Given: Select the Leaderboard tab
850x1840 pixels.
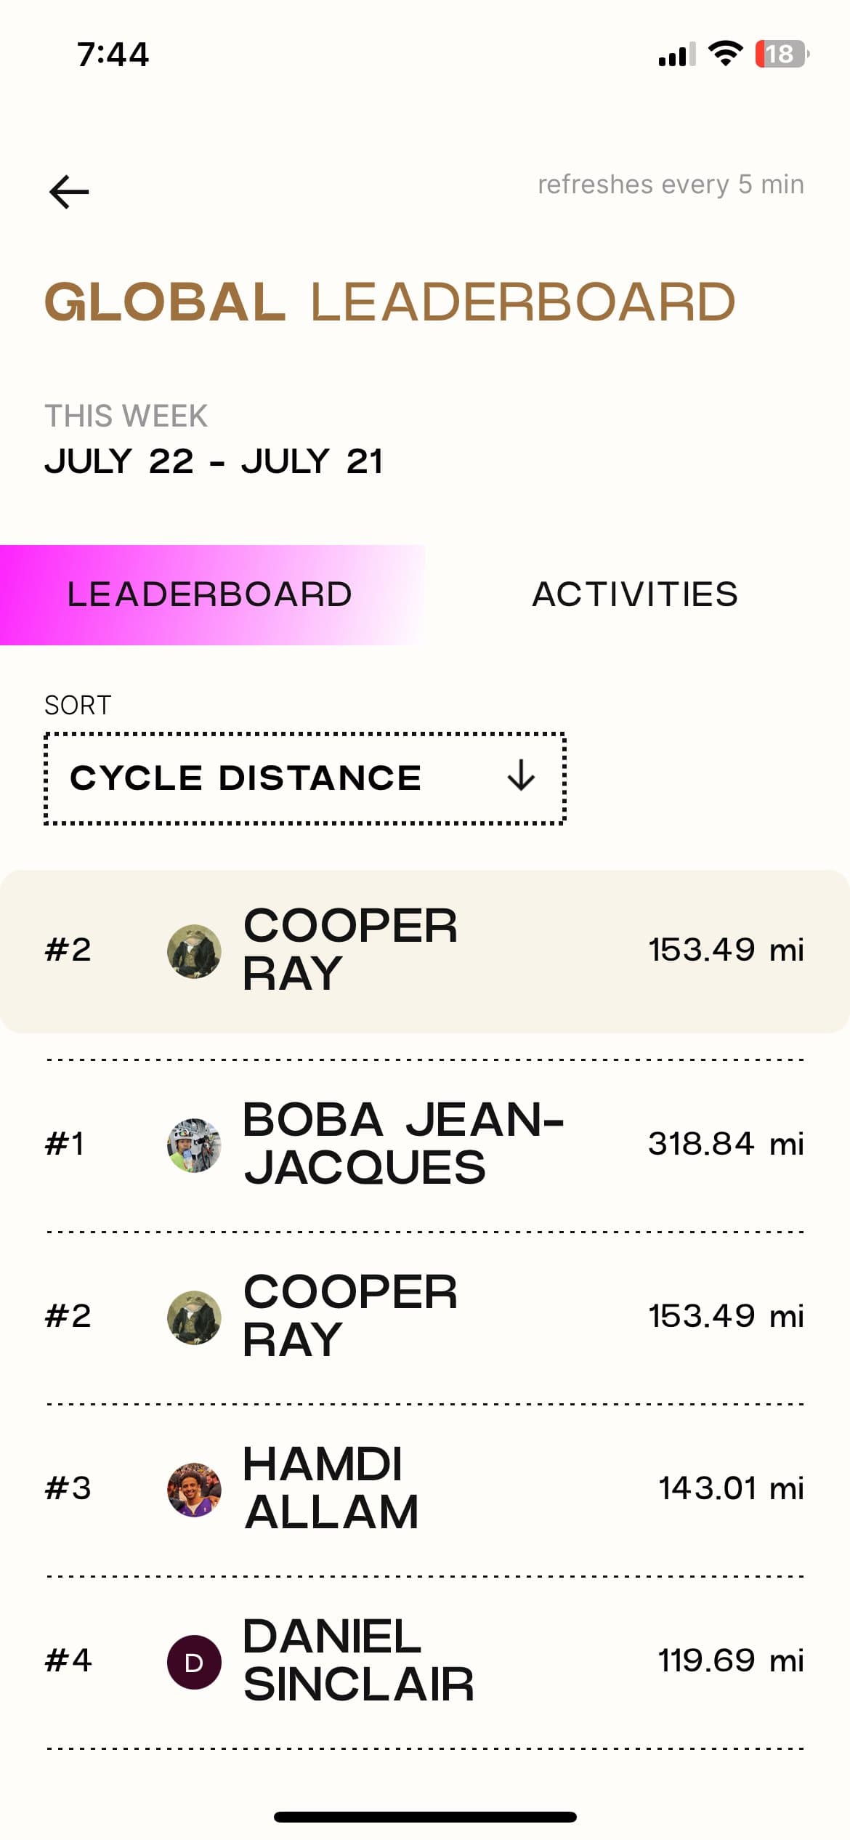Looking at the screenshot, I should 210,594.
